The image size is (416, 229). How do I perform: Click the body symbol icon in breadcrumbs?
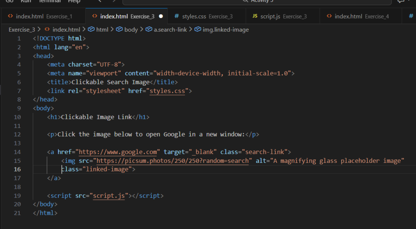tap(119, 30)
